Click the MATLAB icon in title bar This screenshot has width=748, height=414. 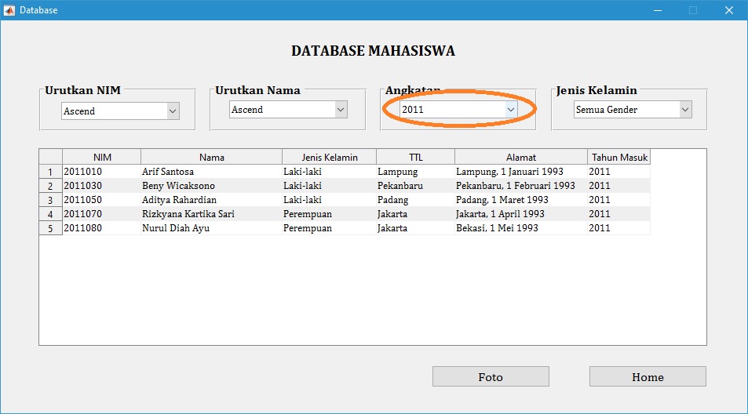9,10
